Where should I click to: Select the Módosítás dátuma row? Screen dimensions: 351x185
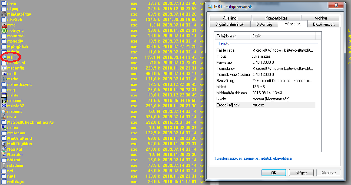pos(265,93)
